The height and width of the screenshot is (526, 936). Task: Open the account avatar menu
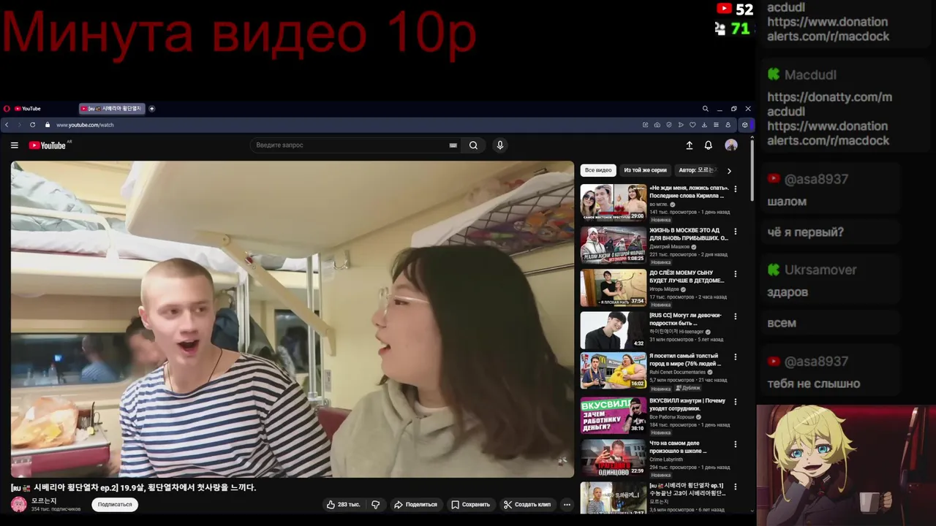point(731,145)
